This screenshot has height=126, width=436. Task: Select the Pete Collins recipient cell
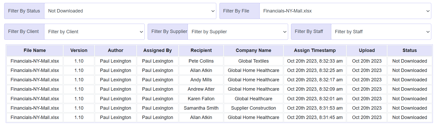tap(201, 61)
